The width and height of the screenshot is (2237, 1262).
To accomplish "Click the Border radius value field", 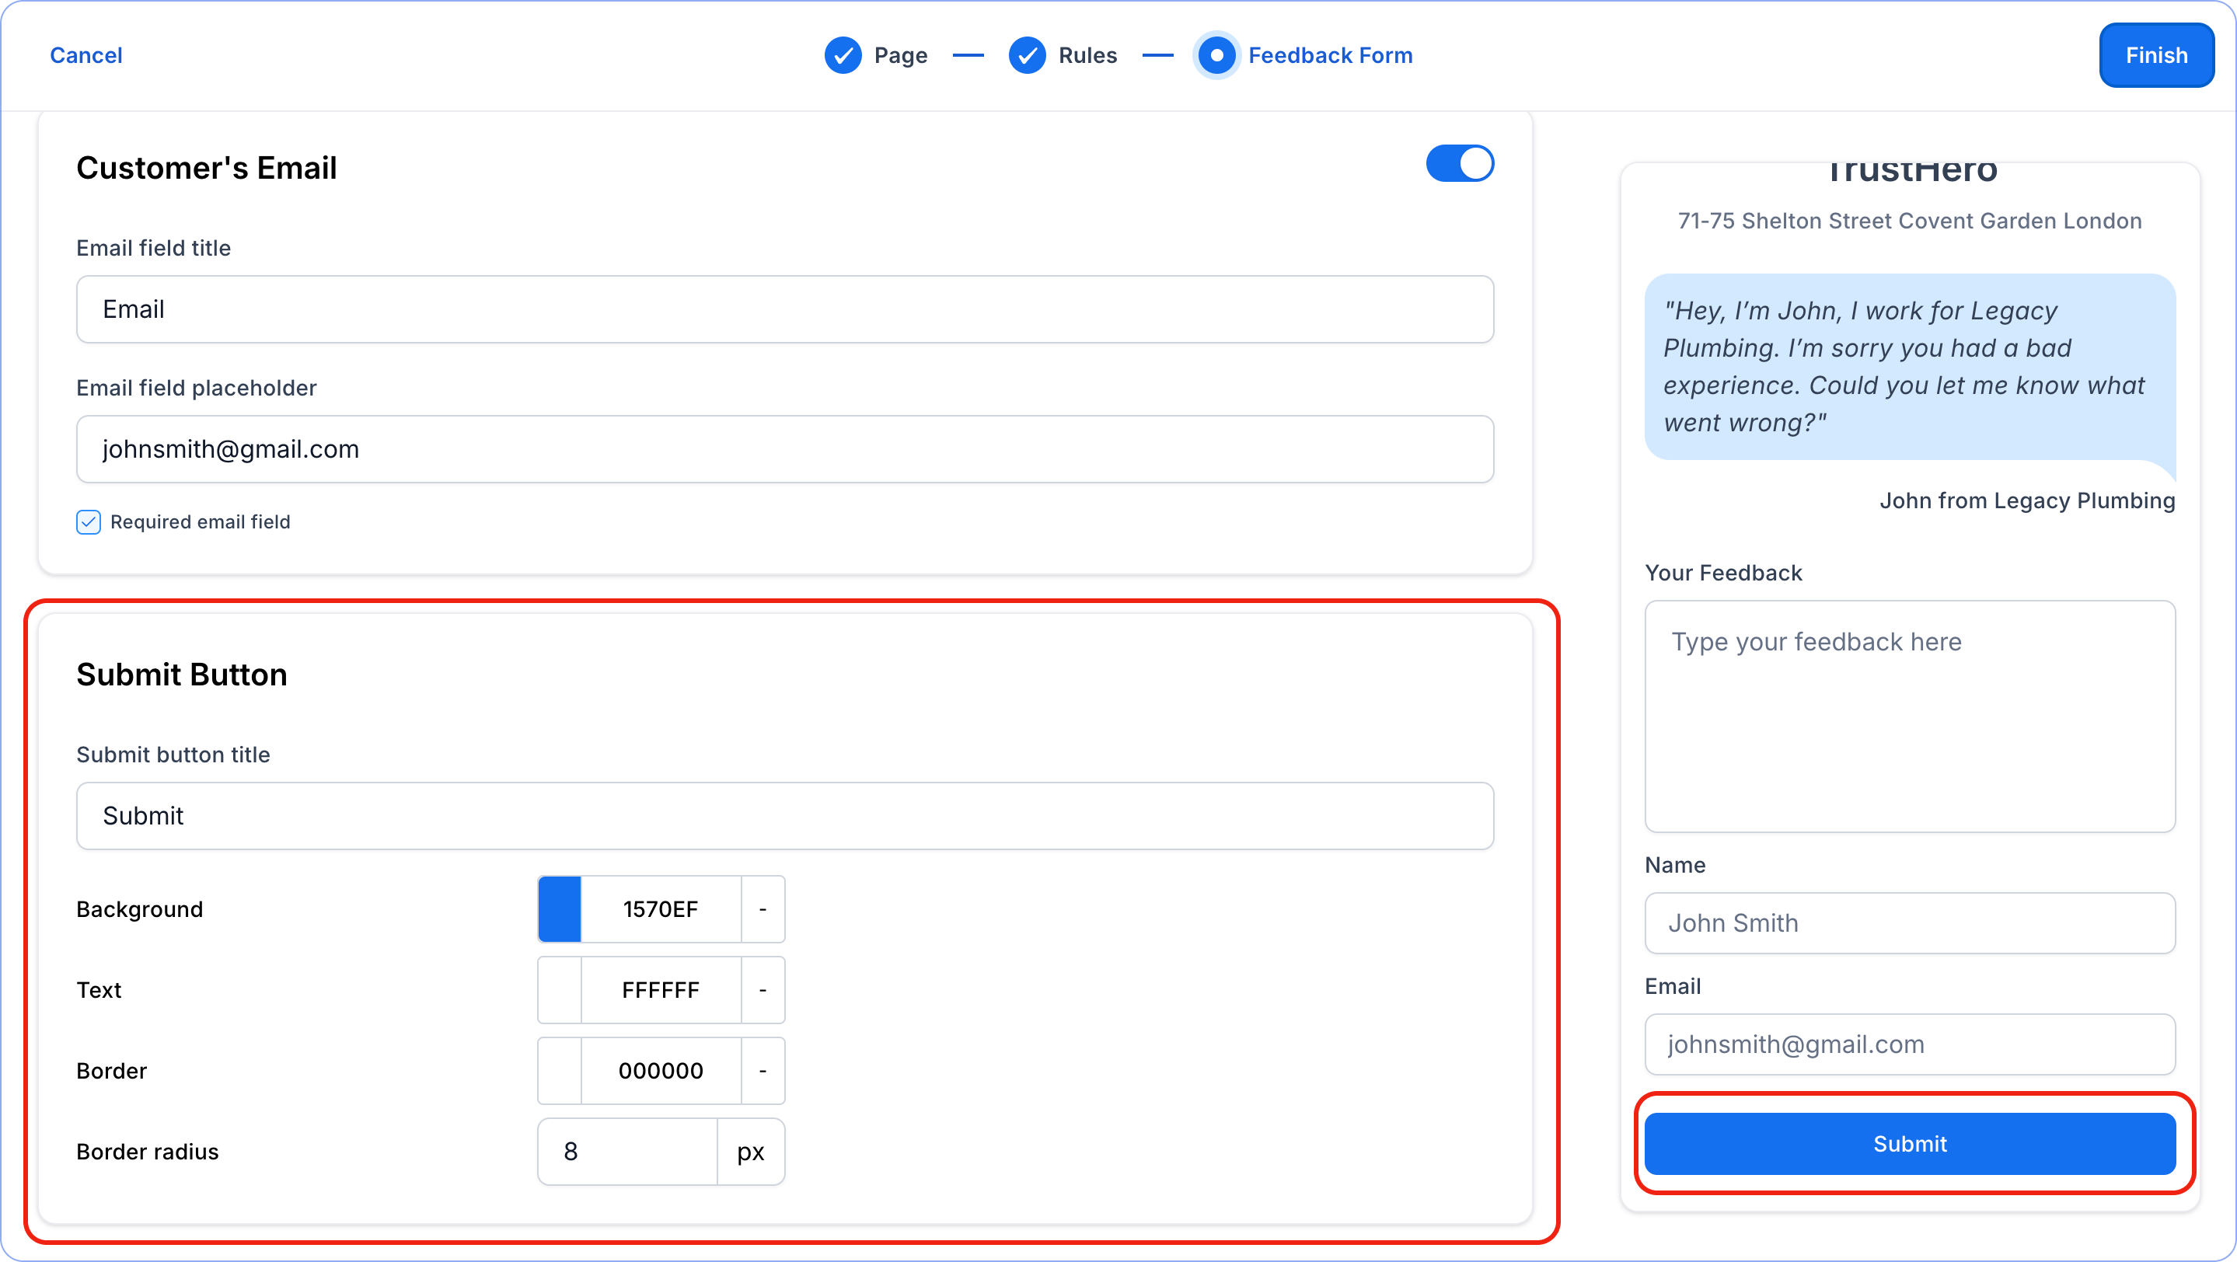I will pyautogui.click(x=627, y=1151).
